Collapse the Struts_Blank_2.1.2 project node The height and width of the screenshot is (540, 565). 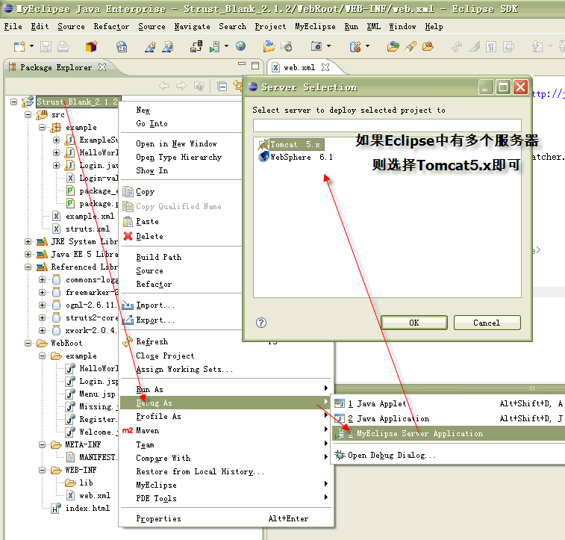pos(13,102)
